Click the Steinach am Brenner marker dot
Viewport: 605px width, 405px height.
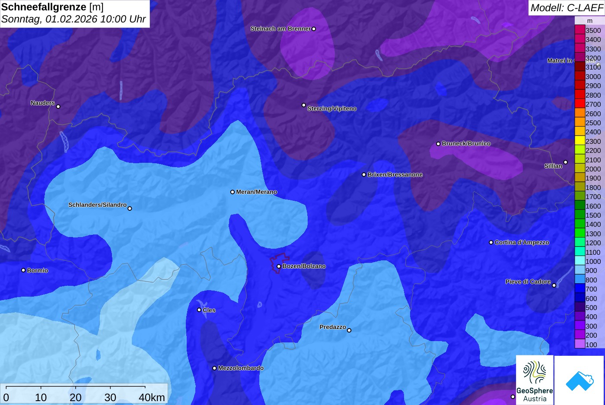click(x=314, y=29)
